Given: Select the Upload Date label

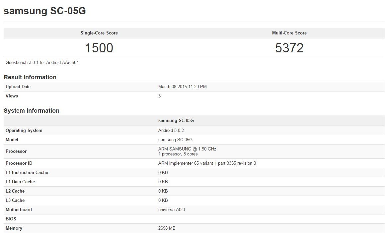Looking at the screenshot, I should pyautogui.click(x=18, y=87).
